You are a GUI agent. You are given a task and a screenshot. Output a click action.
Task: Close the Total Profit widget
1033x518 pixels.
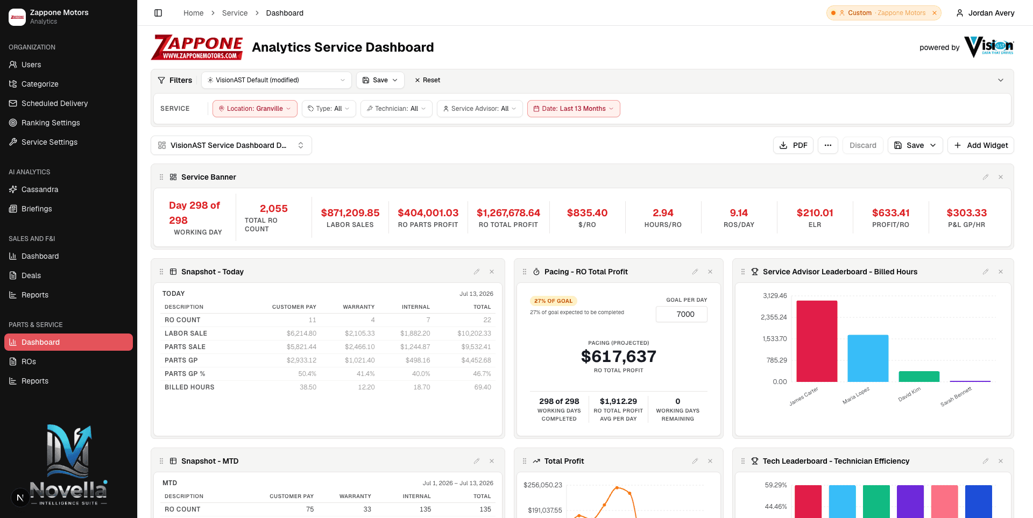[710, 461]
